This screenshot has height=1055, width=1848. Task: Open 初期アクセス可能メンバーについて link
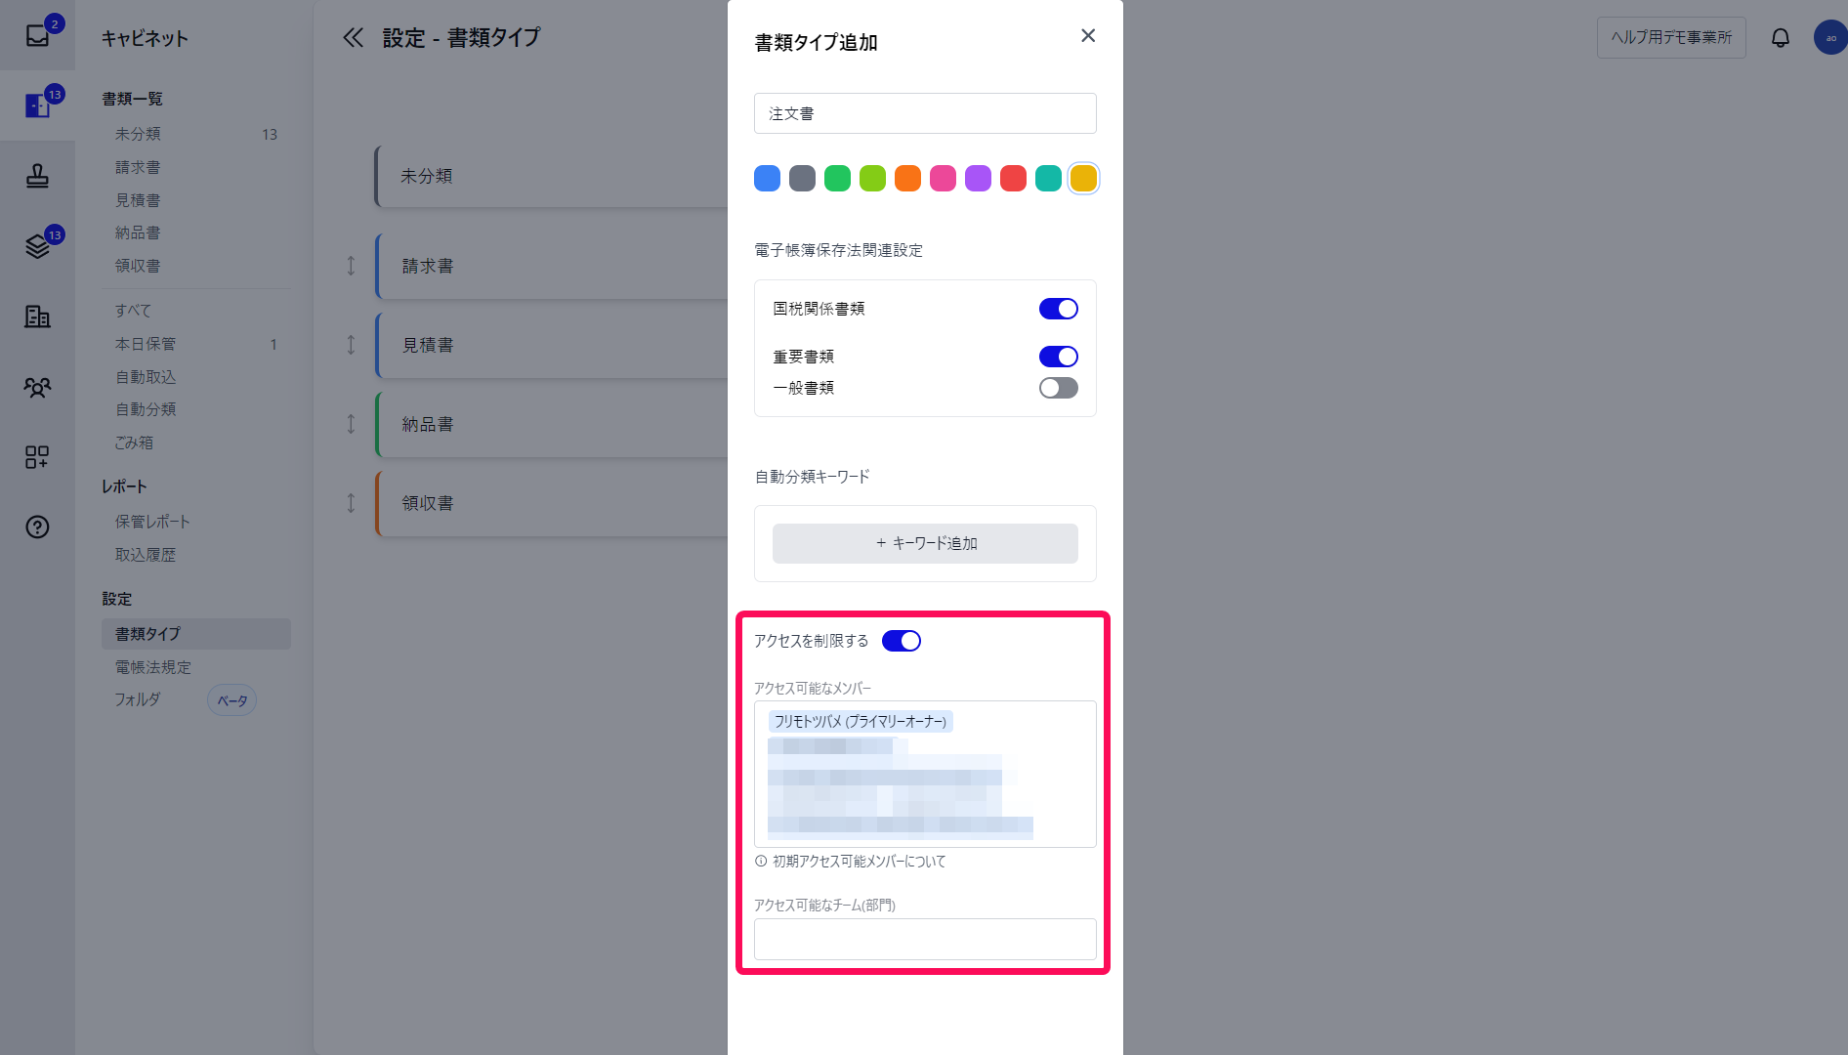coord(860,862)
